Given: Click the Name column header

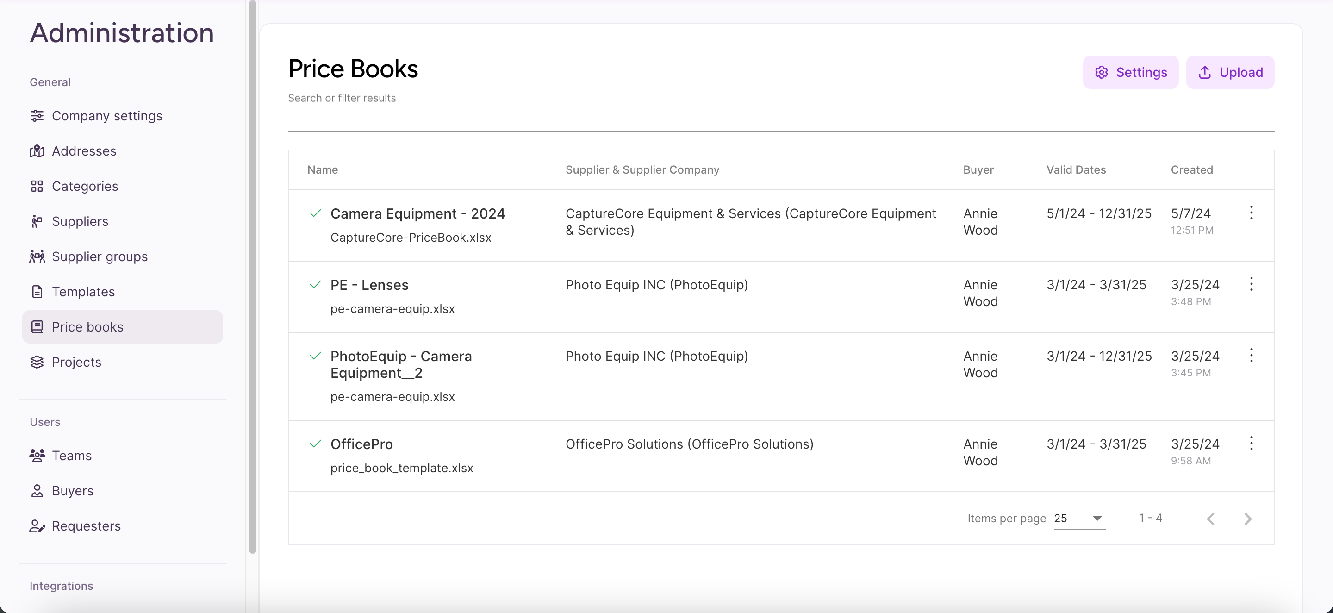Looking at the screenshot, I should point(323,170).
